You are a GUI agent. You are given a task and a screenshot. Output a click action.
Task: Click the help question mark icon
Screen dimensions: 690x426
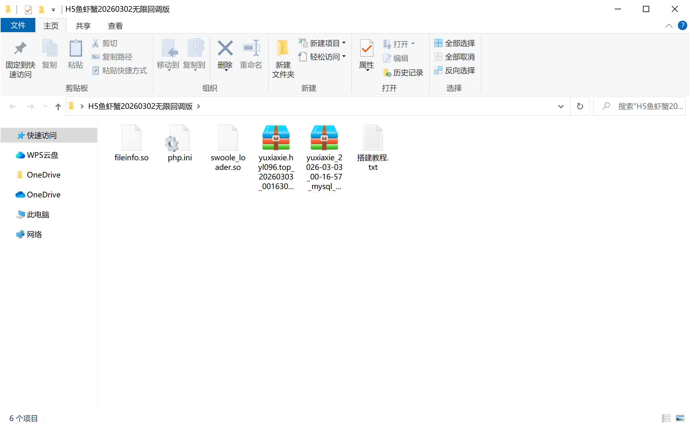coord(682,26)
